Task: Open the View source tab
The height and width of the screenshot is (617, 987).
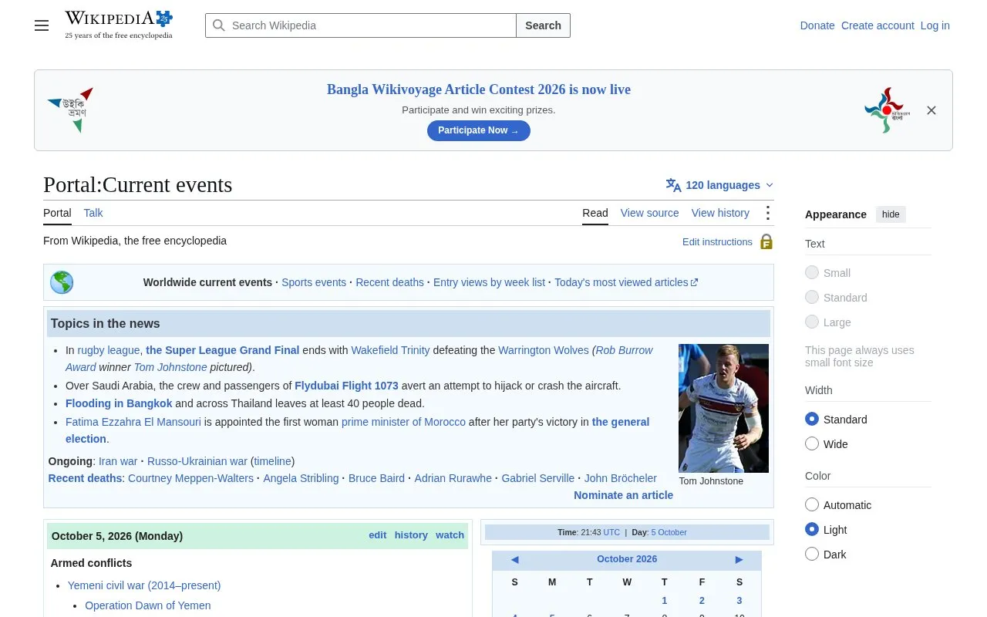Action: (x=650, y=213)
